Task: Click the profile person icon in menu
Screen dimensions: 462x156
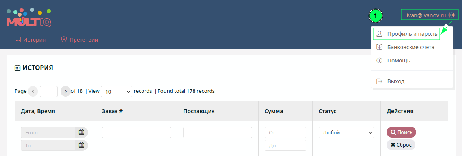Action: tap(380, 34)
